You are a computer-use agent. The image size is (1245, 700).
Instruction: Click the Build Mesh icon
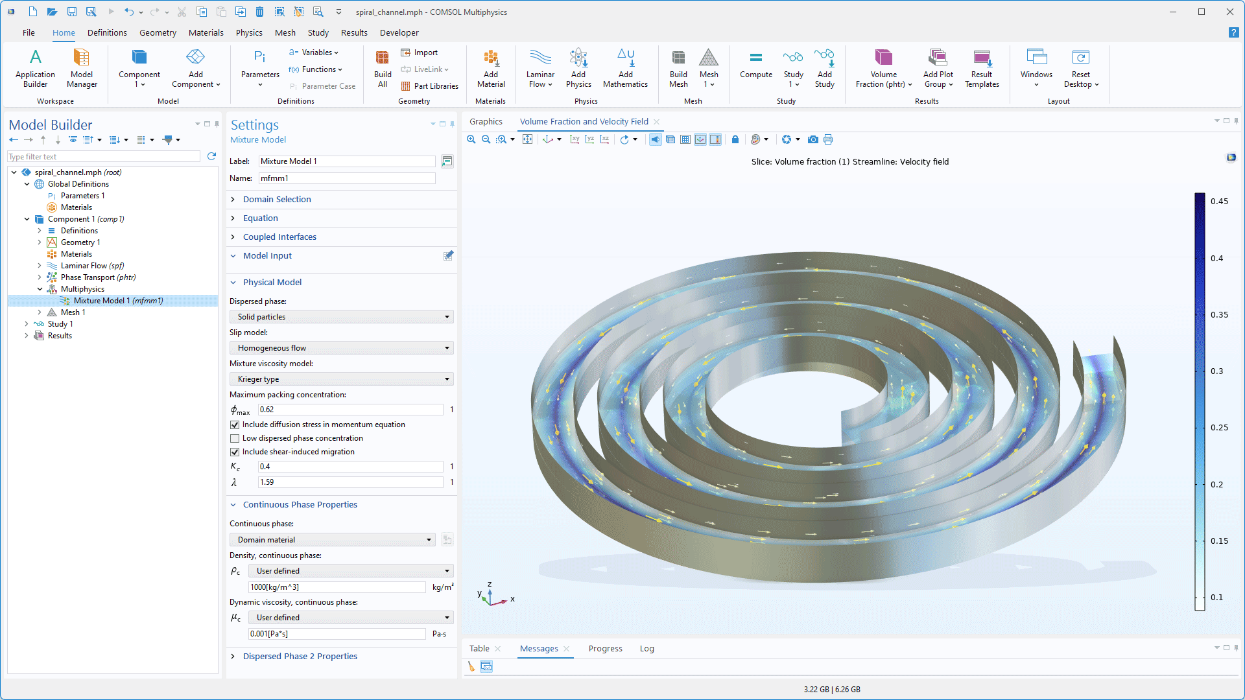pyautogui.click(x=678, y=67)
